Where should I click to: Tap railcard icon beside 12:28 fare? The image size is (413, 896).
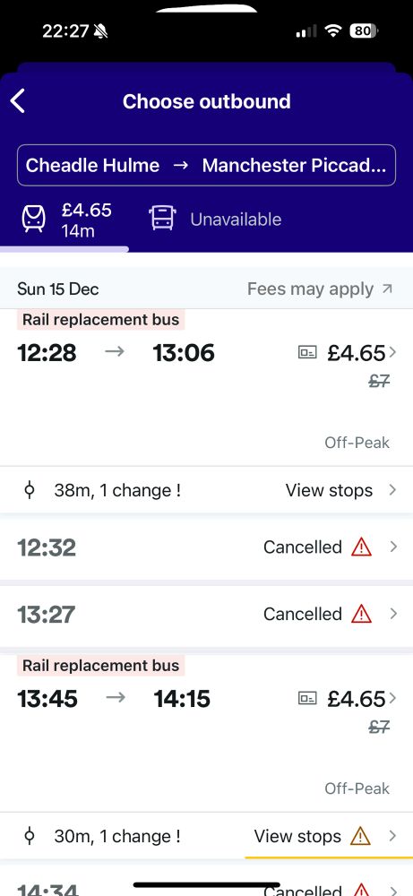[307, 353]
